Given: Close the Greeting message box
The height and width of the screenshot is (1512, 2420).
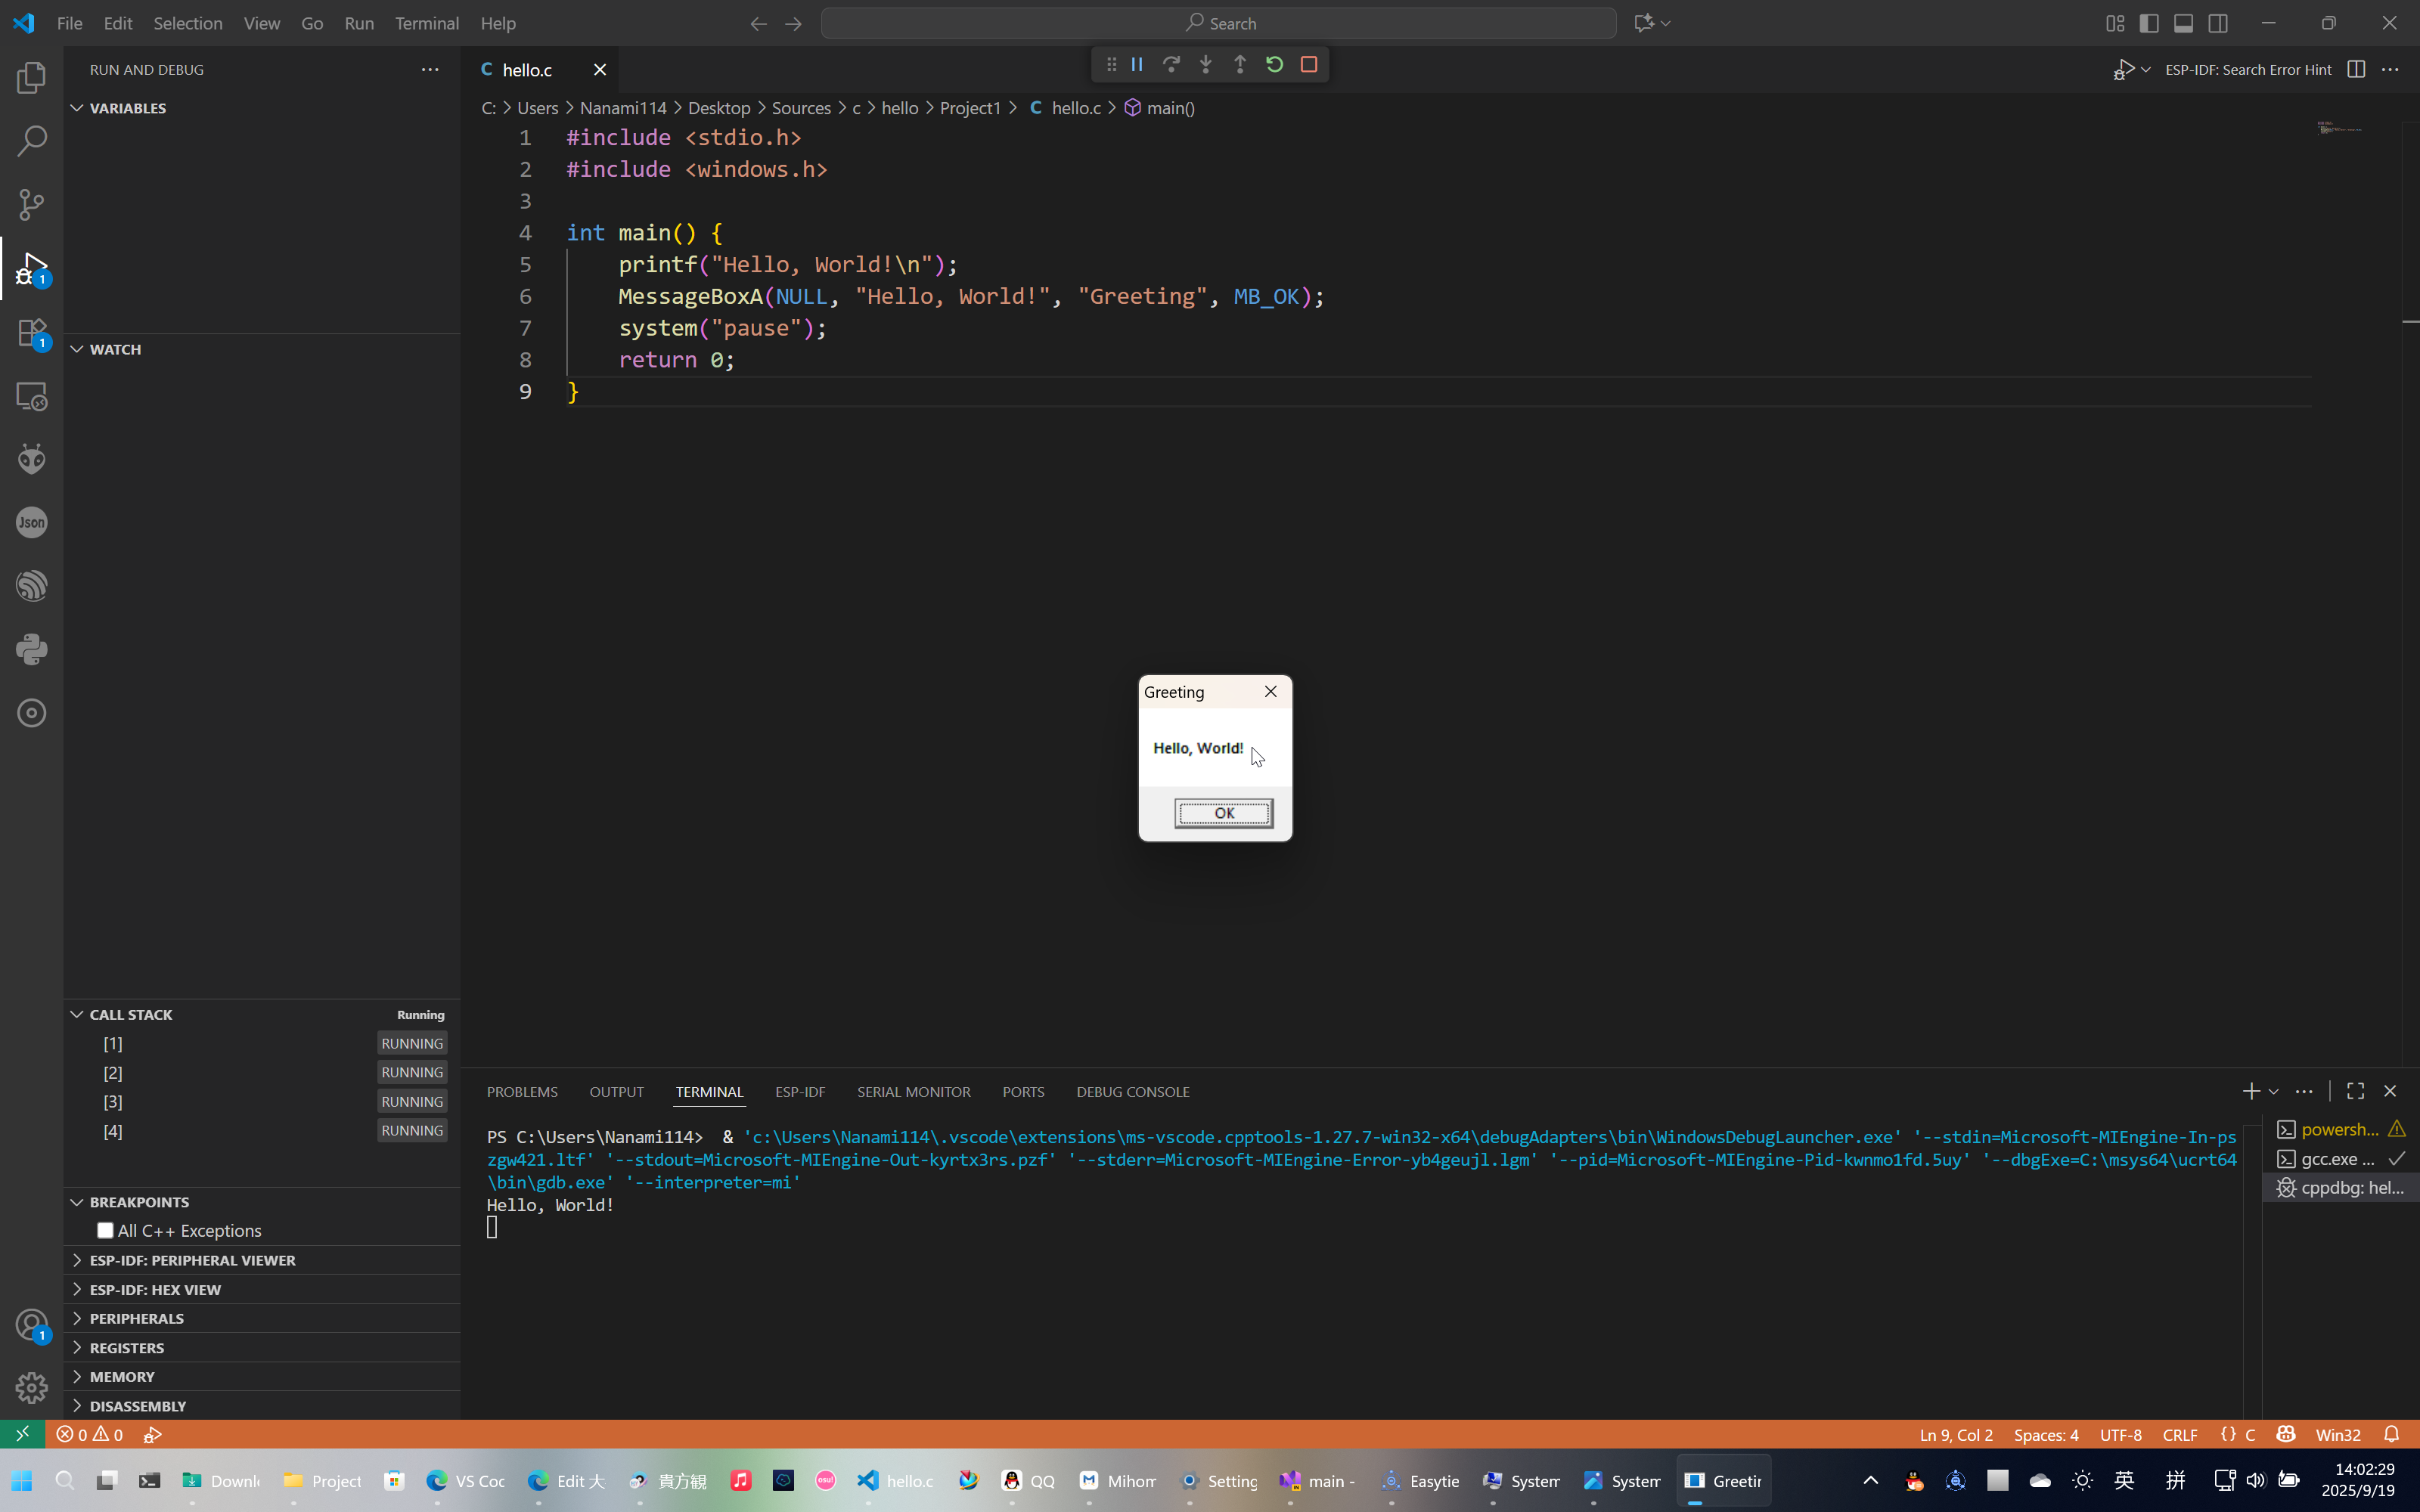Looking at the screenshot, I should 1270,691.
